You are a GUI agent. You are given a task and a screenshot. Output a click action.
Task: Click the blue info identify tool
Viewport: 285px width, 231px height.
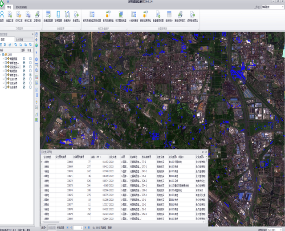37,59
